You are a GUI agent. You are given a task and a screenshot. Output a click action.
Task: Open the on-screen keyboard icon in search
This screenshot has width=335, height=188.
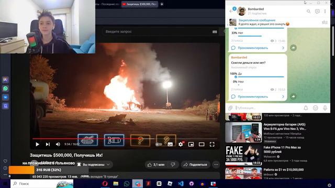(x=215, y=32)
